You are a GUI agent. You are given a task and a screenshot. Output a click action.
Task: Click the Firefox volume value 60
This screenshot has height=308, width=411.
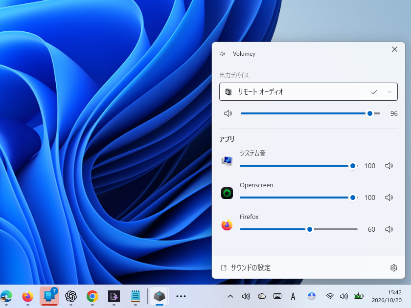371,229
